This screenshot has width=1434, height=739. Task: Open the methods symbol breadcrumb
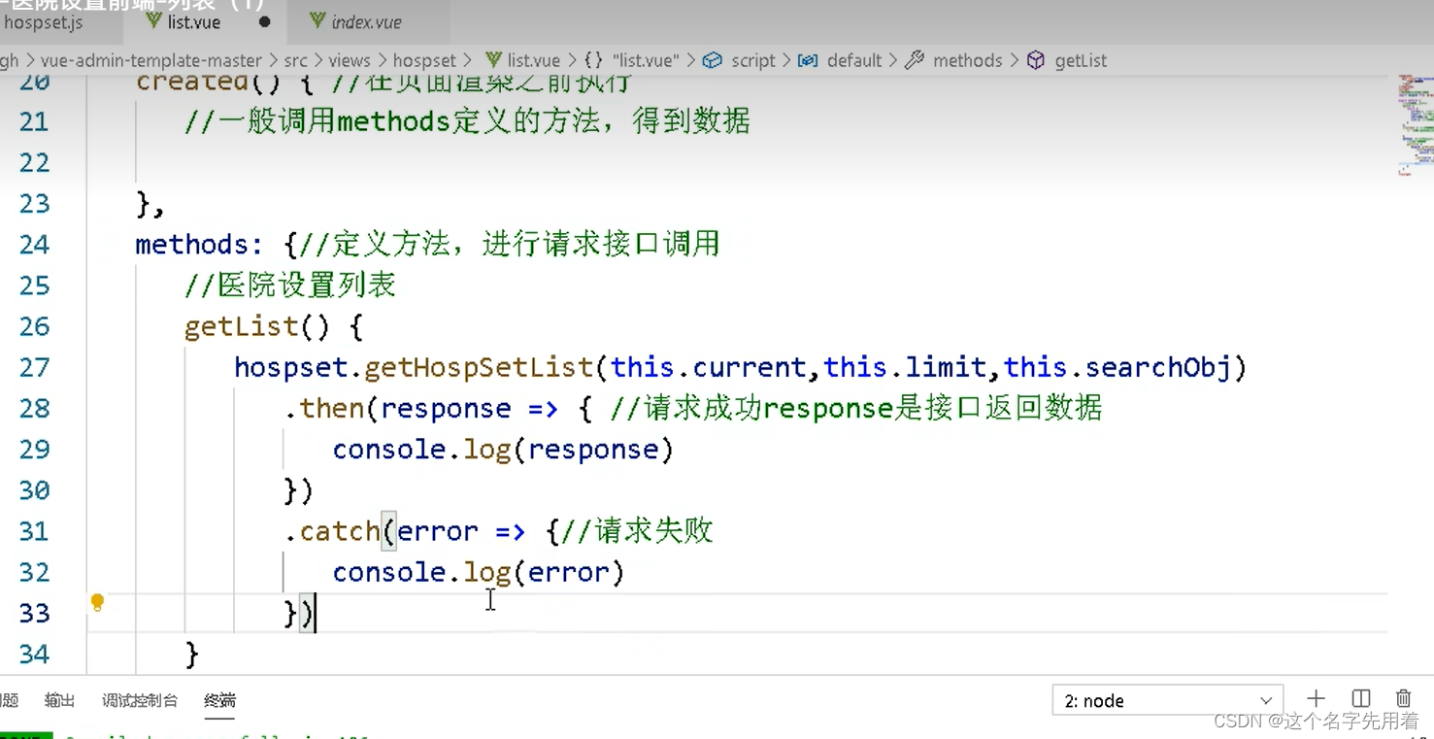click(967, 60)
